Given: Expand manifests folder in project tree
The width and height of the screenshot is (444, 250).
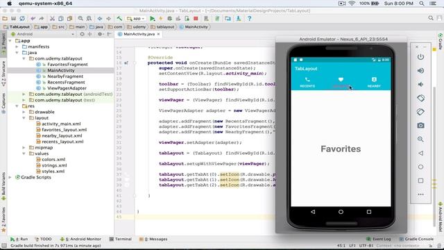Looking at the screenshot, I should 17,47.
